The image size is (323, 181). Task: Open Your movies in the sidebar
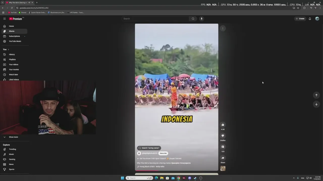(x=14, y=70)
